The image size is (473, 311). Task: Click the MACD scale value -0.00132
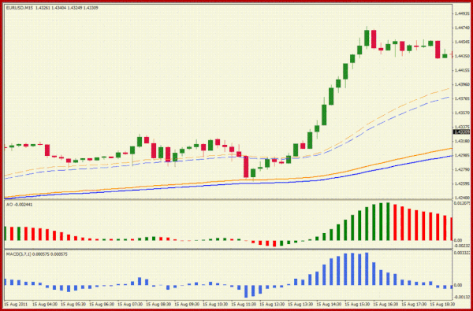tap(462, 297)
